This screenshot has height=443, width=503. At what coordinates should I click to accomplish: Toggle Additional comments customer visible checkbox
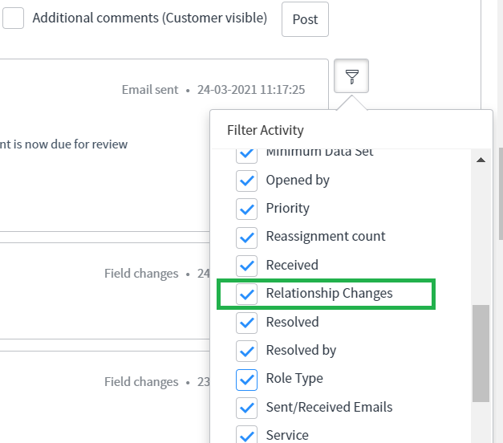coord(13,18)
